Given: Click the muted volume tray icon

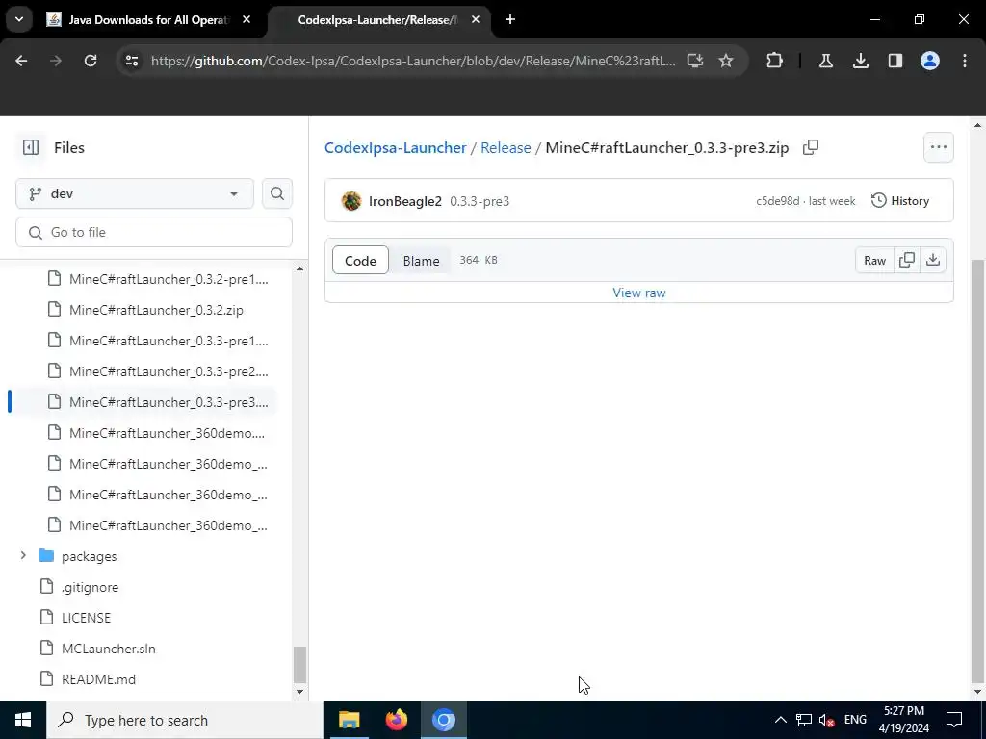Looking at the screenshot, I should [x=827, y=720].
